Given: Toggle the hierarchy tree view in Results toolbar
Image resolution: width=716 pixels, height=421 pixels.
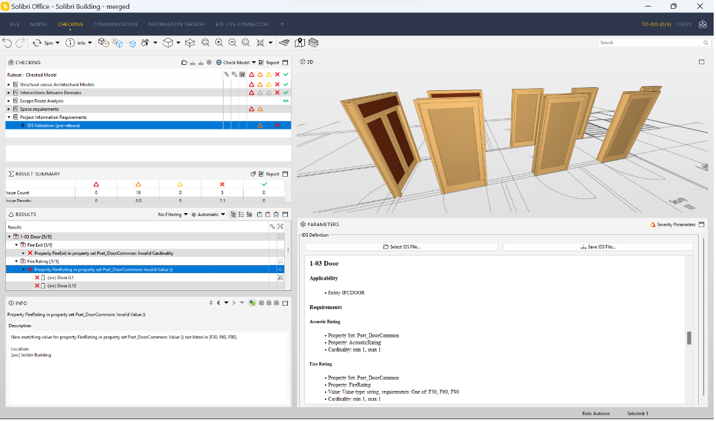Looking at the screenshot, I should pos(234,214).
